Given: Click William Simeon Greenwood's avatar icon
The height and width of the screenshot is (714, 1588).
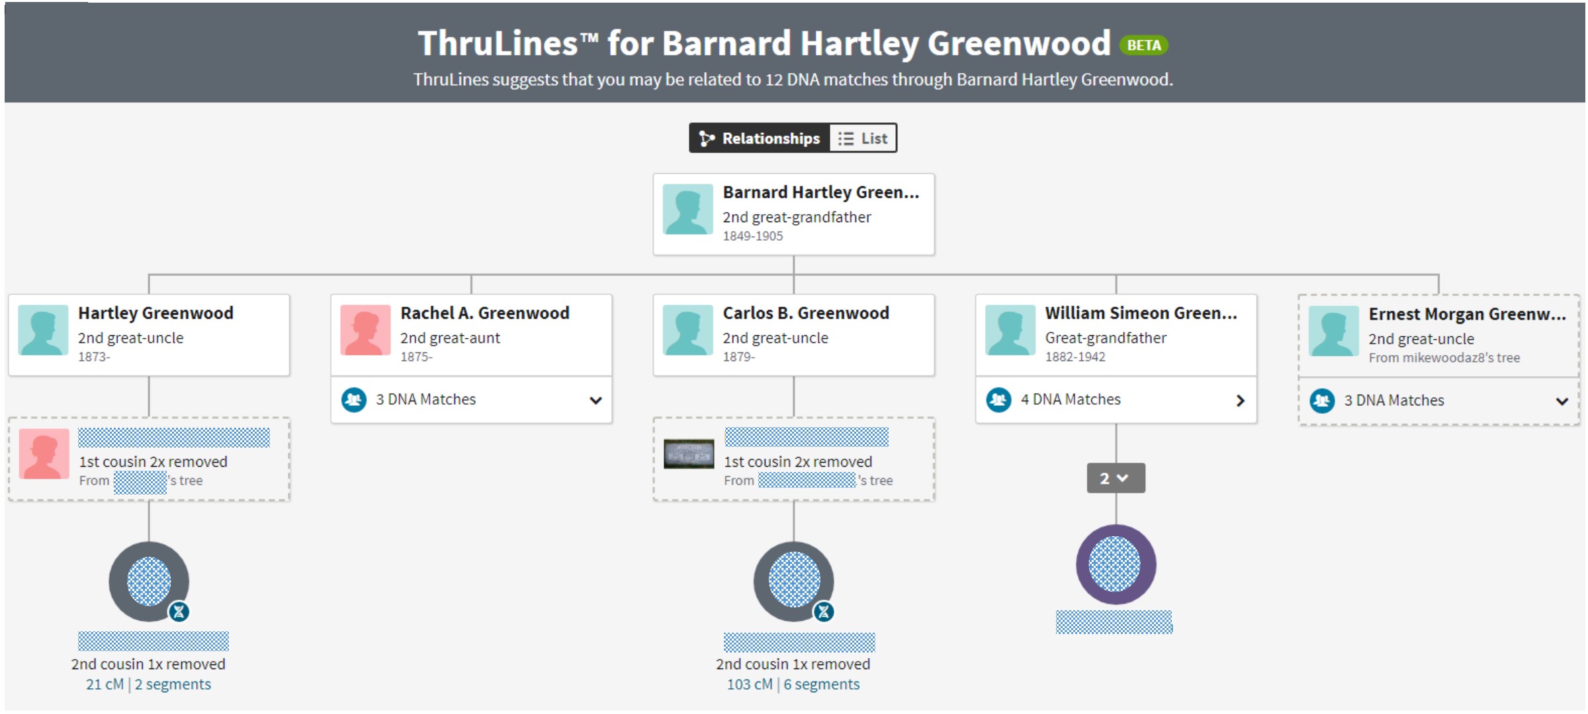Looking at the screenshot, I should tap(1010, 330).
